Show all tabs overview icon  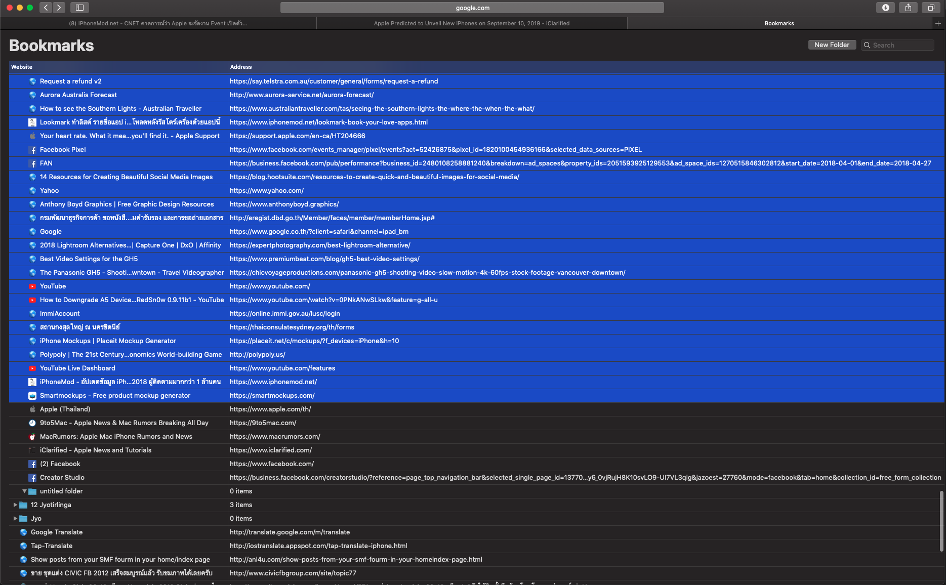(931, 8)
